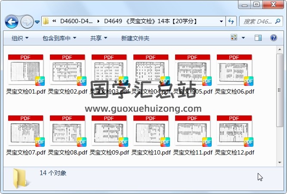Click the vertical scrollbar thumb
Viewport: 287px width, 194px height.
280,90
